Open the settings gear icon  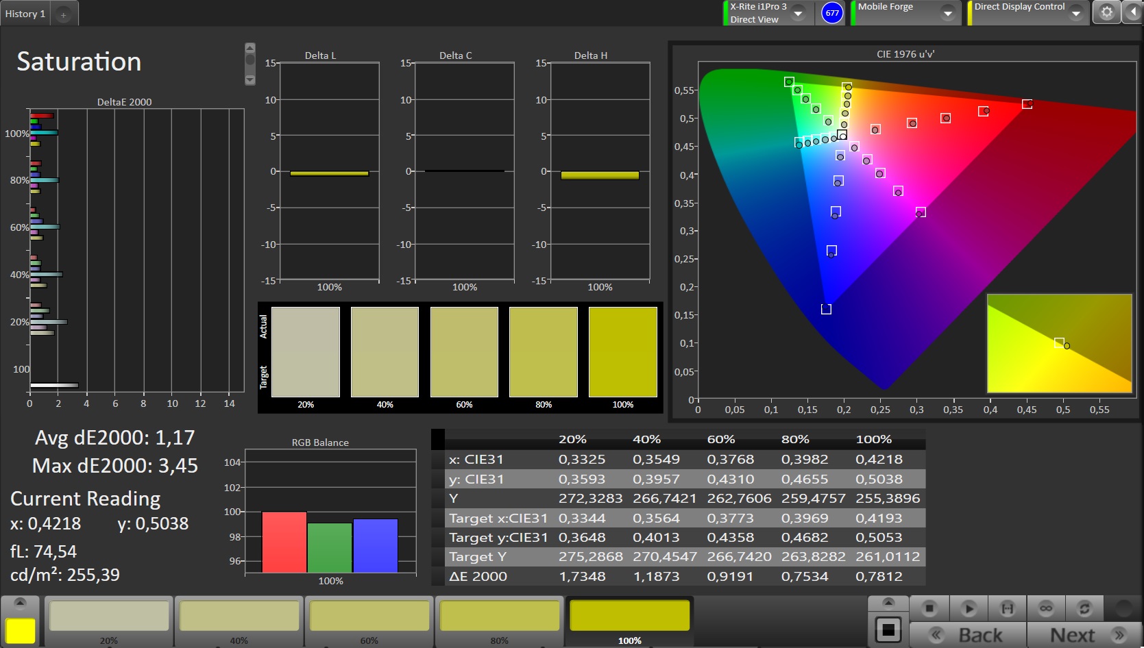click(1106, 12)
